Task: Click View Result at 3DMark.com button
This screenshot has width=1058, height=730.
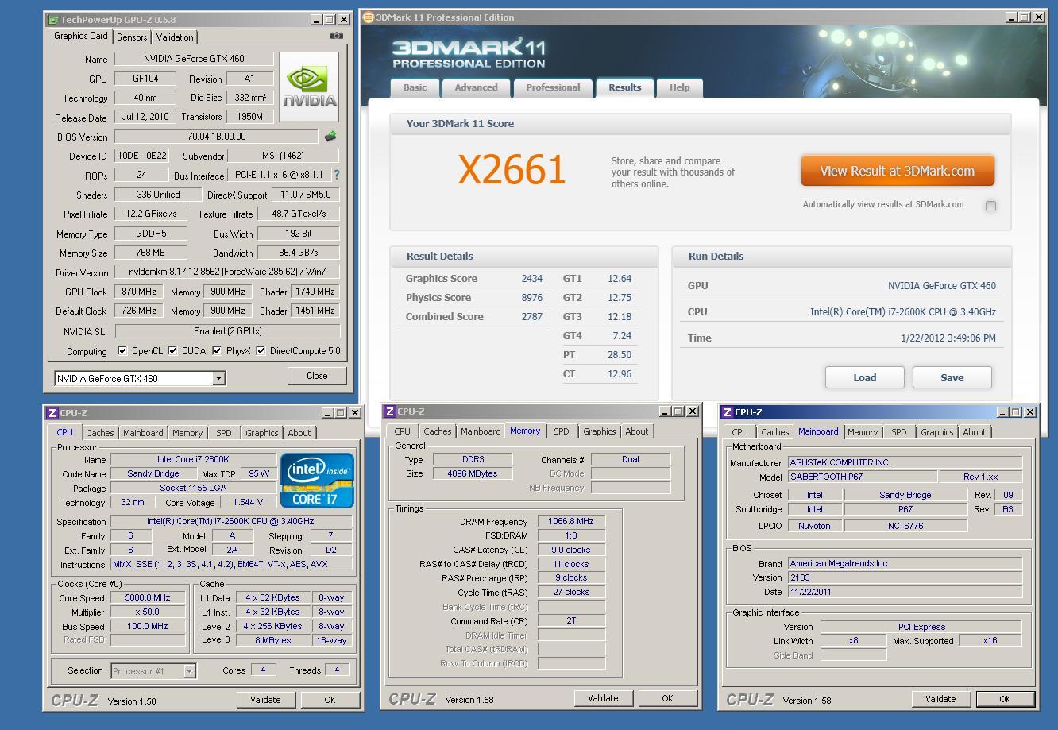Action: pos(898,171)
